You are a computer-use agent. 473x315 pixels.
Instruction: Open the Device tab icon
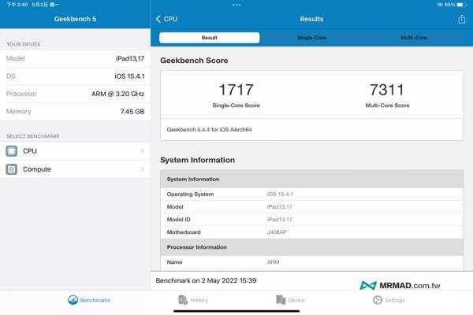tap(281, 300)
